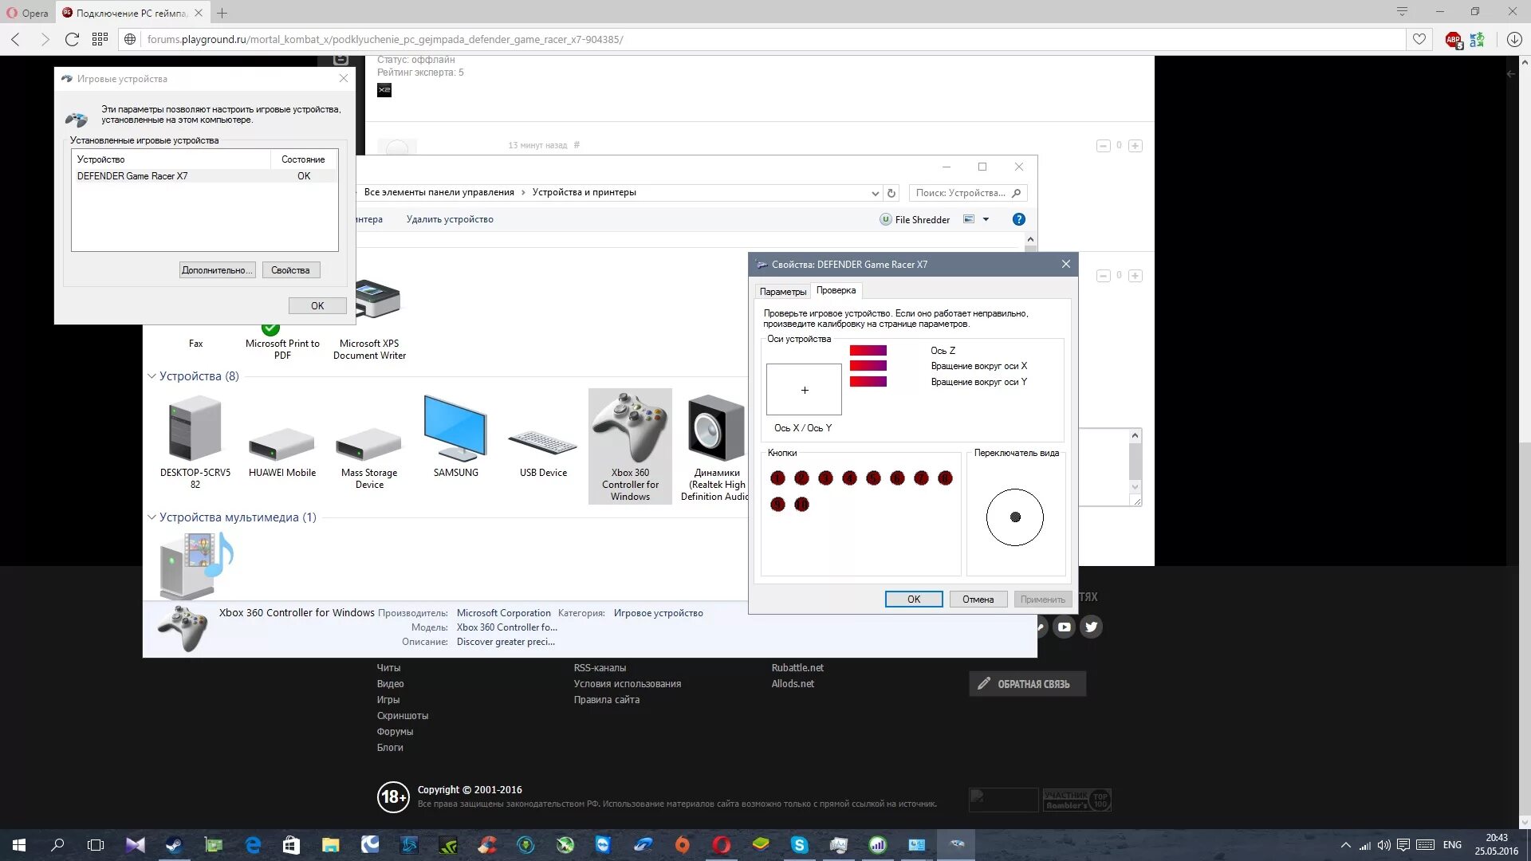Switch to the Параметры tab
The height and width of the screenshot is (861, 1531).
coord(782,292)
